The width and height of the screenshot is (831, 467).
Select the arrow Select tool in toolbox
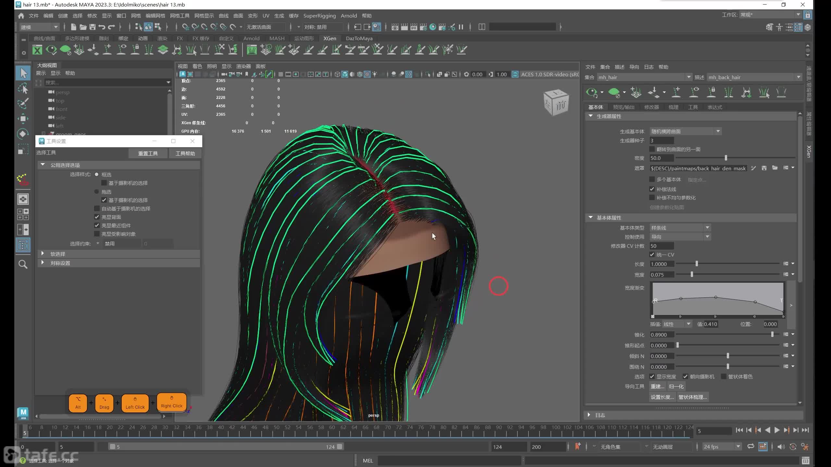[23, 73]
